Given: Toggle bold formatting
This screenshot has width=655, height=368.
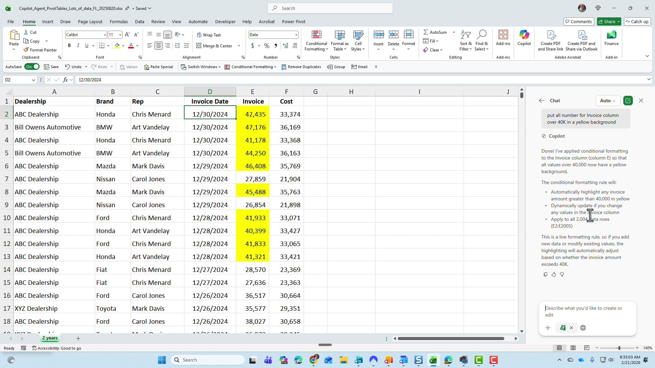Looking at the screenshot, I should coord(69,45).
